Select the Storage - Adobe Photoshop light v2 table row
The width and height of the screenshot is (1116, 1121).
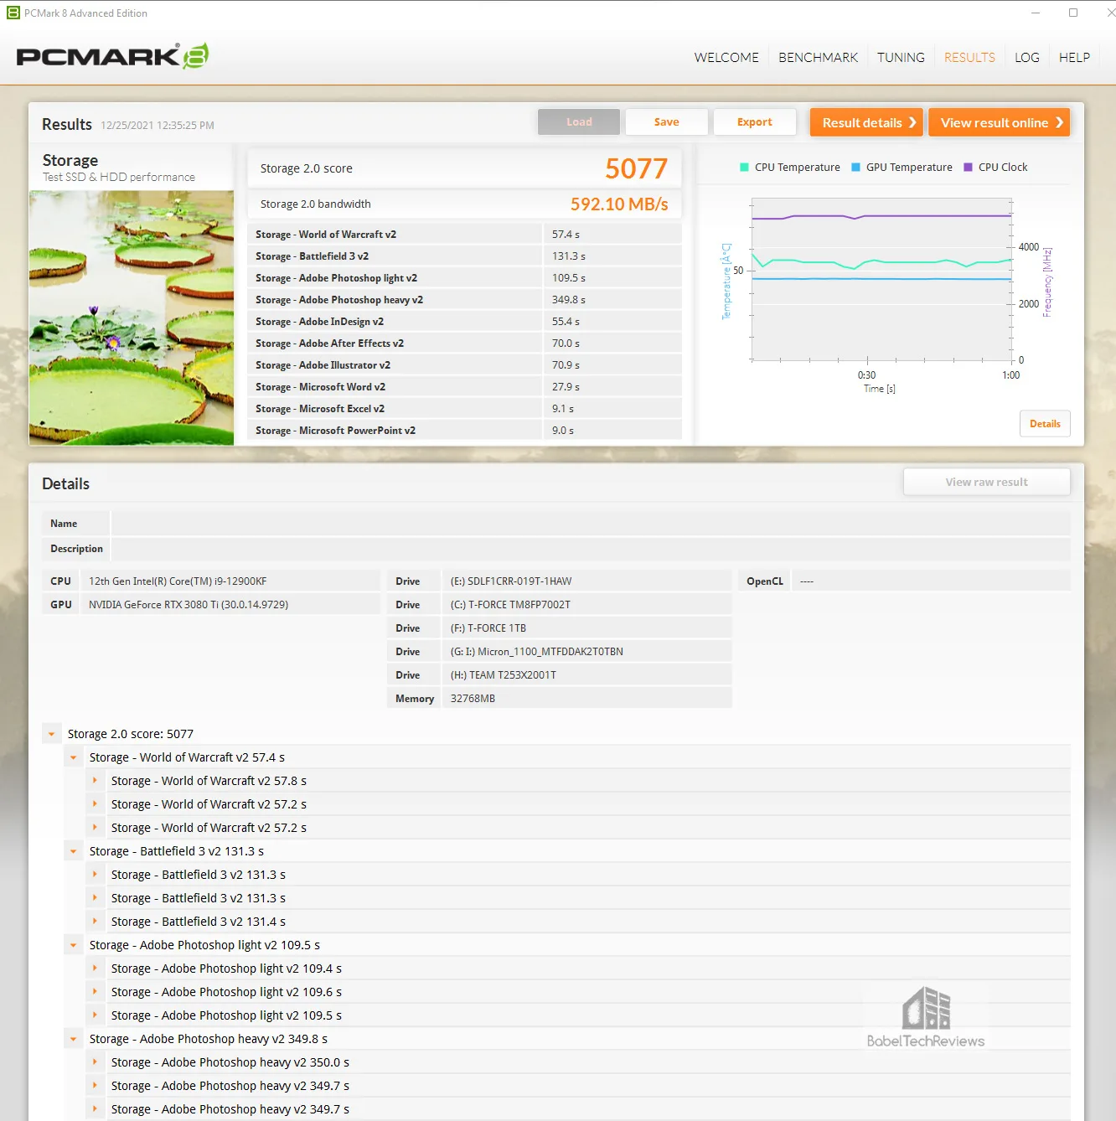464,278
